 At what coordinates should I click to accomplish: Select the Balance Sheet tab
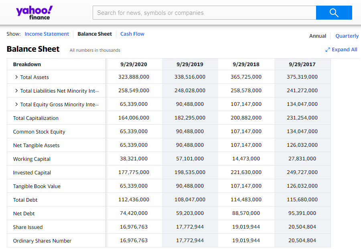[x=95, y=34]
